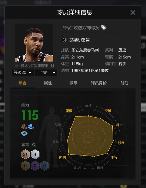Select the silver badge count 4 hexagon
Image resolution: width=146 pixels, height=188 pixels.
35,154
